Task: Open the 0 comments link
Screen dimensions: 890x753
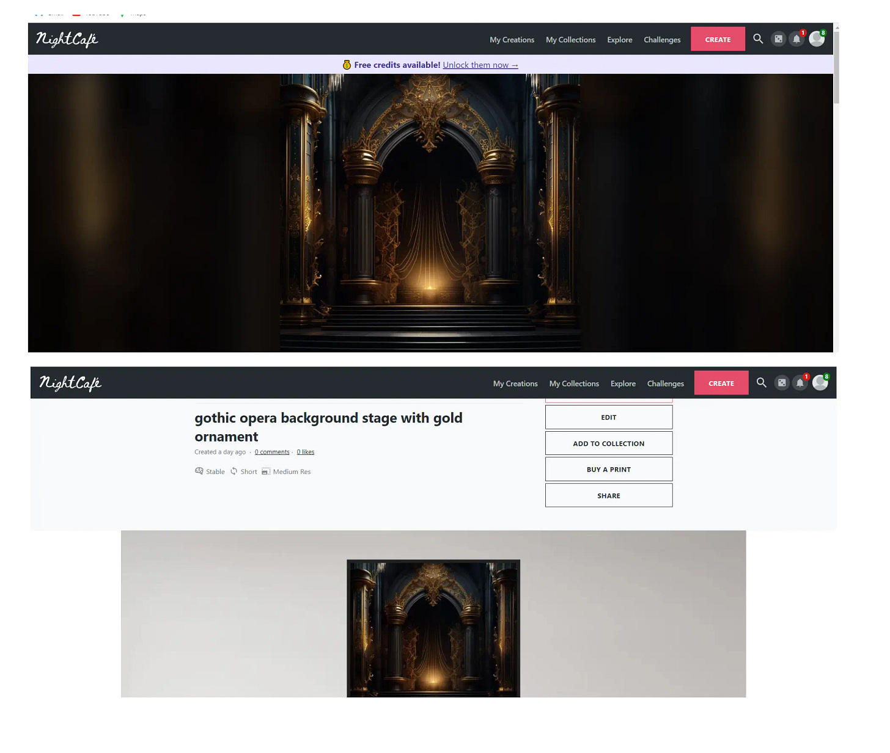Action: [x=272, y=452]
